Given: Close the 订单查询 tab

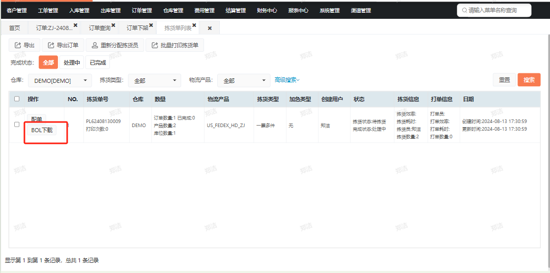Looking at the screenshot, I should point(113,25).
